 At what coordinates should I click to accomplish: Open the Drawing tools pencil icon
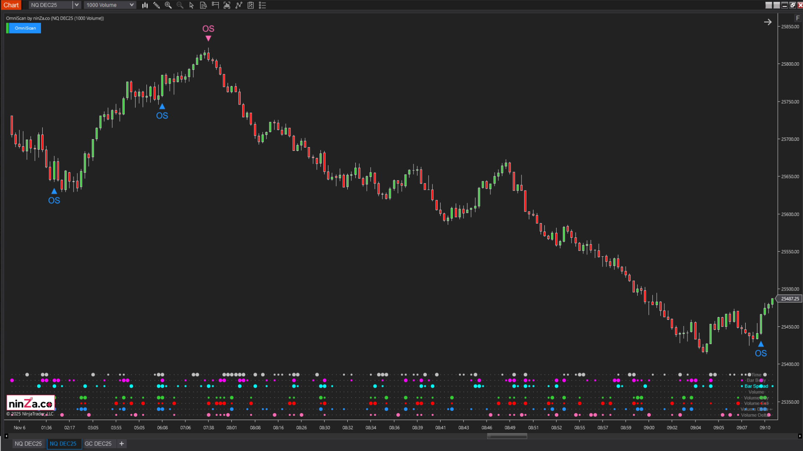coord(156,5)
